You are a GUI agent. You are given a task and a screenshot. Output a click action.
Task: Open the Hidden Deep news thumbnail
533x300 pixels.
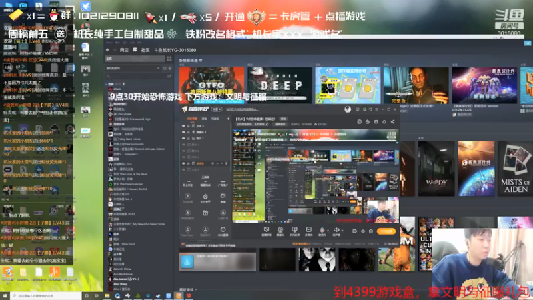click(280, 85)
